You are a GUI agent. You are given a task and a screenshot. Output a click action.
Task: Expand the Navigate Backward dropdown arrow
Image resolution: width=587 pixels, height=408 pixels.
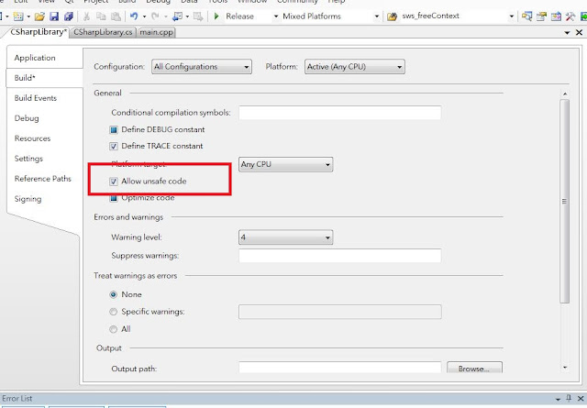coord(187,17)
